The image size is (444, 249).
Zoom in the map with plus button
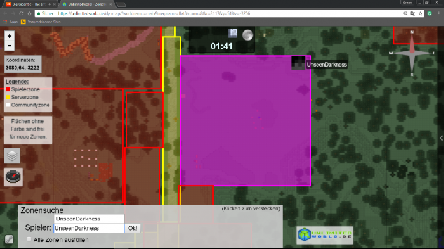click(10, 36)
